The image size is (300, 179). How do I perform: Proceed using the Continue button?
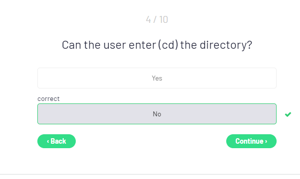(251, 141)
